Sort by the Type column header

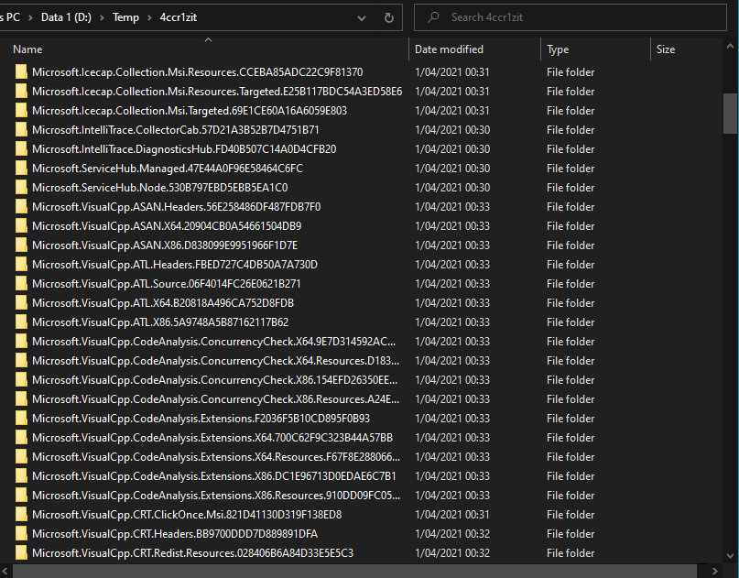click(558, 49)
